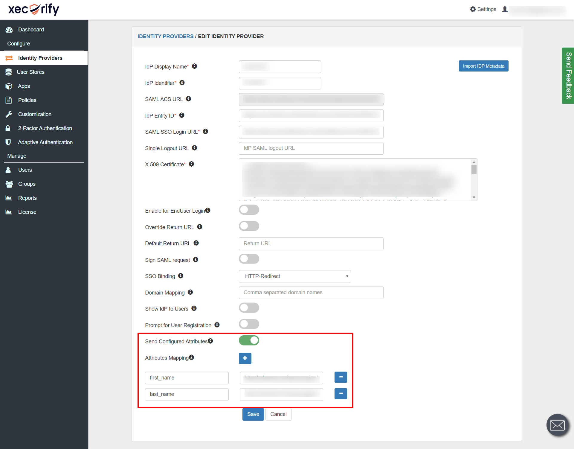Disable Send Configured Attributes
The width and height of the screenshot is (574, 449).
coord(249,340)
